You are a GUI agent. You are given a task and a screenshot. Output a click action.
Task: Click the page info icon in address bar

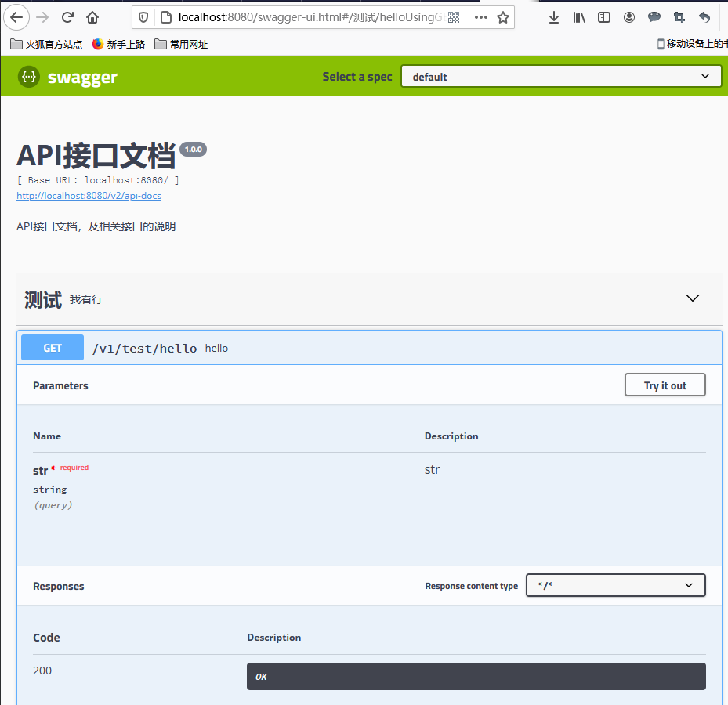(x=166, y=18)
